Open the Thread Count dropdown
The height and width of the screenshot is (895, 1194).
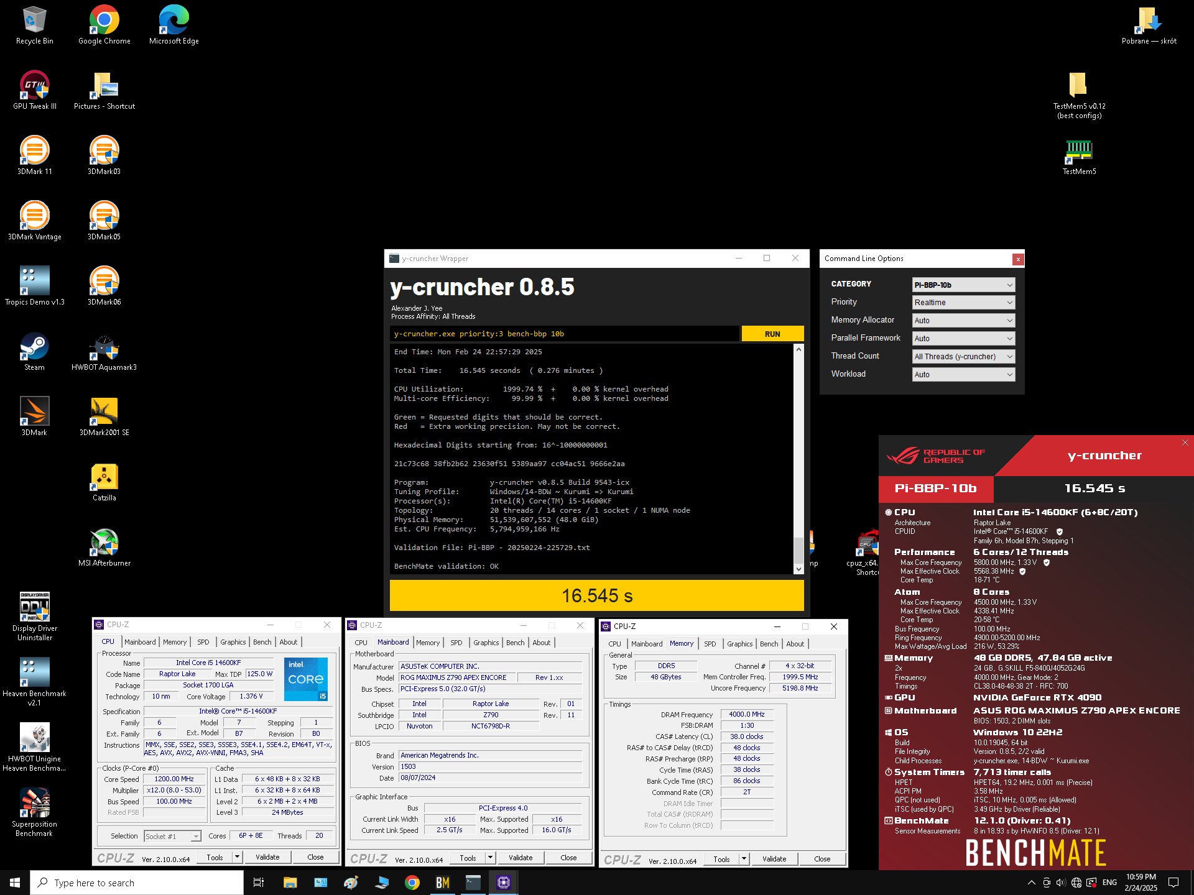click(x=963, y=357)
